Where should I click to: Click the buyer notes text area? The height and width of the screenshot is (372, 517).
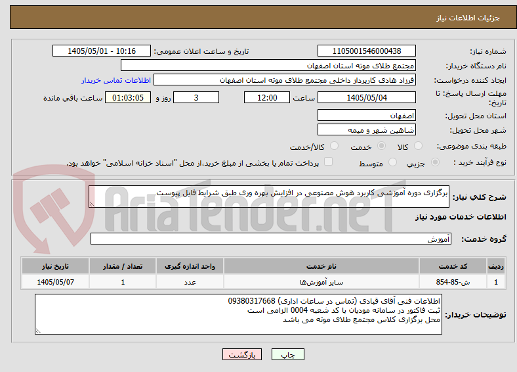tap(238, 314)
